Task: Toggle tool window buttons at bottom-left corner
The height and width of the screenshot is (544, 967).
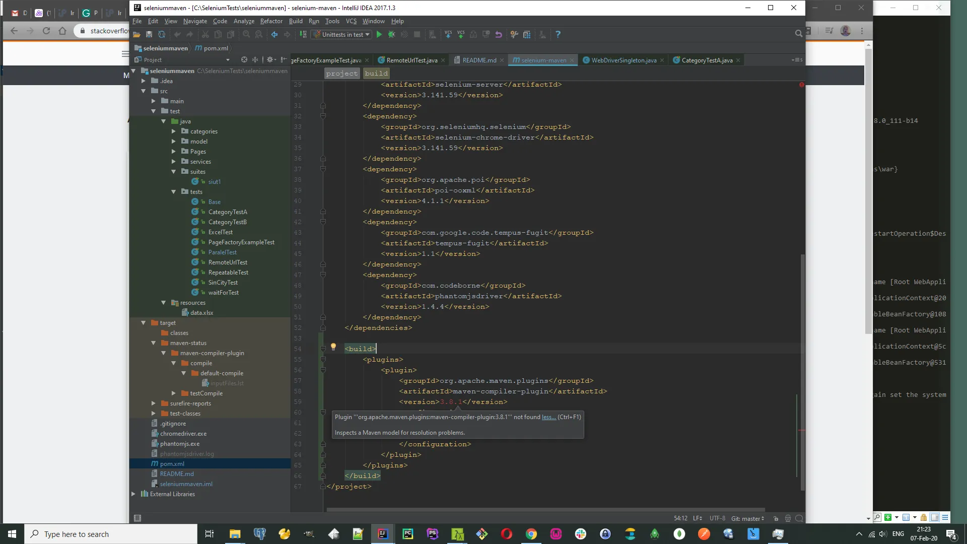Action: pyautogui.click(x=137, y=518)
